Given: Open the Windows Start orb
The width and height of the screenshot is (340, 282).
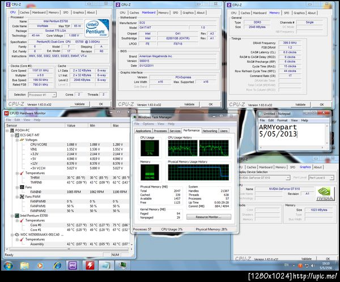Looking at the screenshot, I should (8, 266).
